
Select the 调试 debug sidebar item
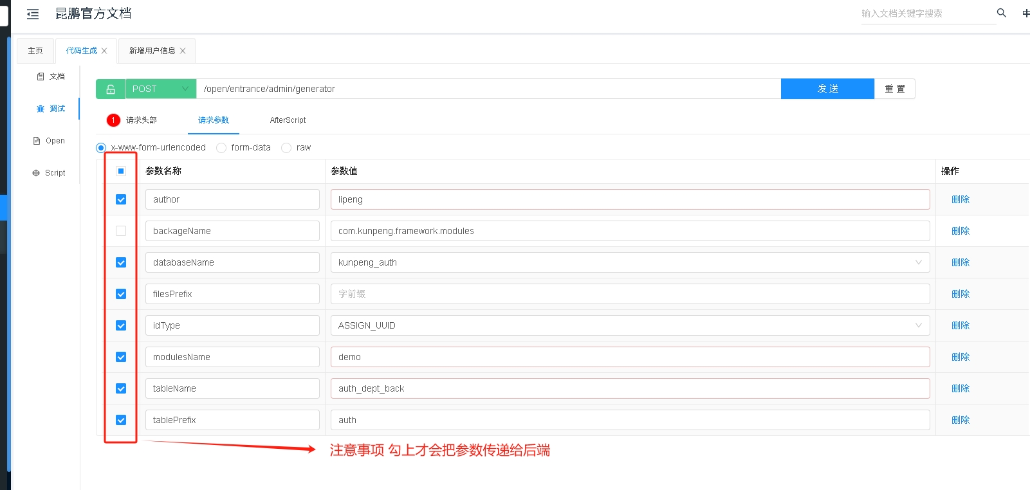point(51,109)
